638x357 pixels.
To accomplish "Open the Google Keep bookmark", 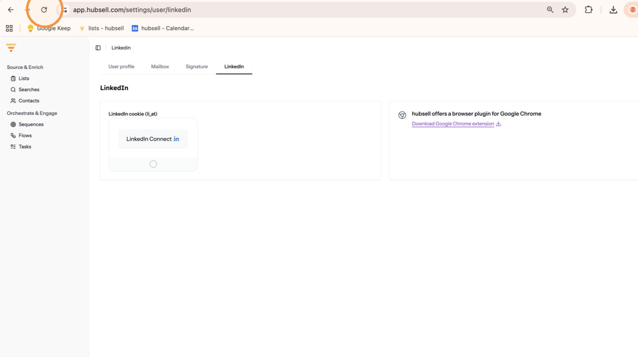I will coord(49,28).
